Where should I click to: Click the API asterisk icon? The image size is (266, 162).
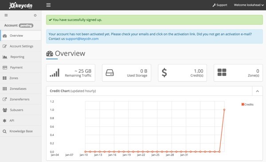tap(4, 121)
